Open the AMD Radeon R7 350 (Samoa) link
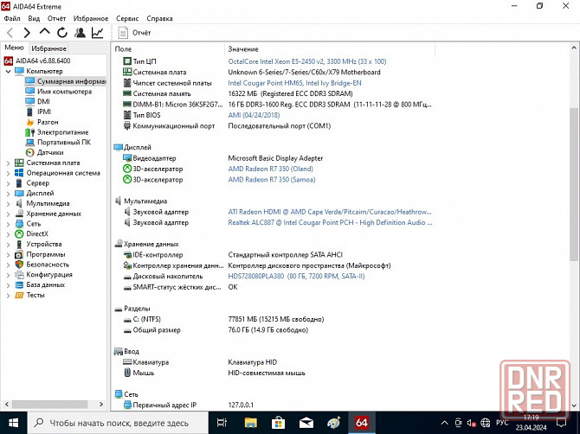This screenshot has height=434, width=580. pos(272,180)
